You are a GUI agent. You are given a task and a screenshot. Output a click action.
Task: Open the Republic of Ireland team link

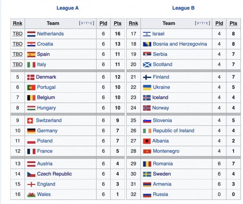point(174,130)
